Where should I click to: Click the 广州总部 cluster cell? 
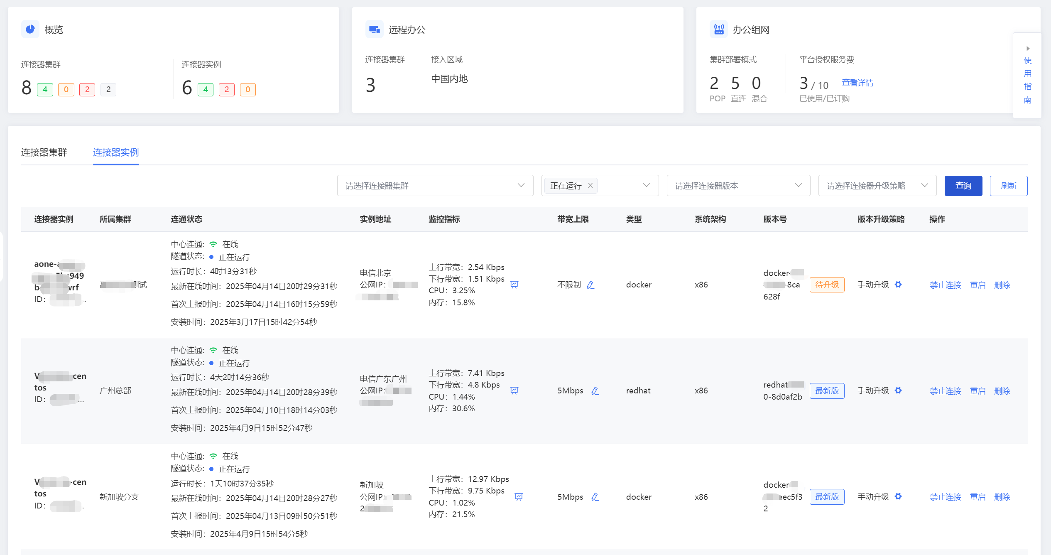(x=115, y=390)
